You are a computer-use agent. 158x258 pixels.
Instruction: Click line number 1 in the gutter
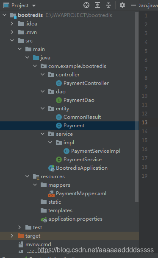(x=146, y=16)
